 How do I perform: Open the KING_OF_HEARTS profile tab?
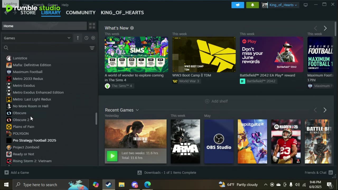coord(122,13)
